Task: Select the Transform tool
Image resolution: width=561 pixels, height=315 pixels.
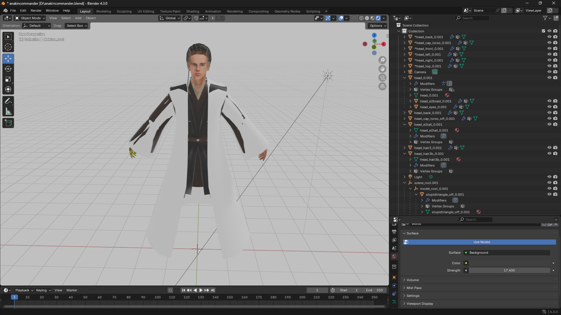Action: pyautogui.click(x=8, y=90)
